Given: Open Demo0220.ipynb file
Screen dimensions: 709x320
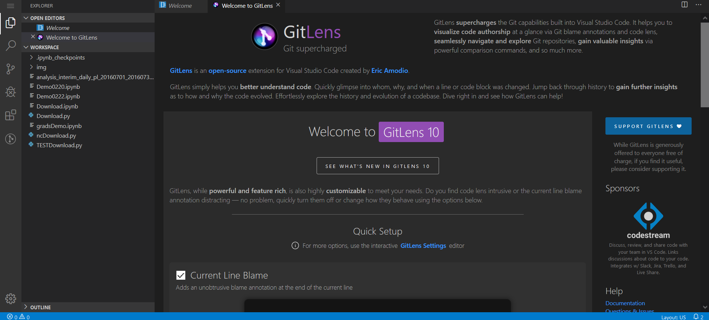Looking at the screenshot, I should coord(88,87).
